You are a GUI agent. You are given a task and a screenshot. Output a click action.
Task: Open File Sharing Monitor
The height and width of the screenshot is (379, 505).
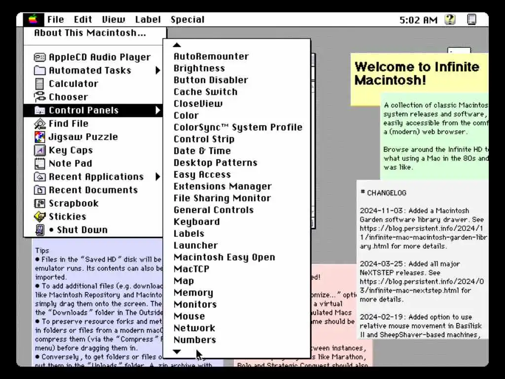pos(222,198)
